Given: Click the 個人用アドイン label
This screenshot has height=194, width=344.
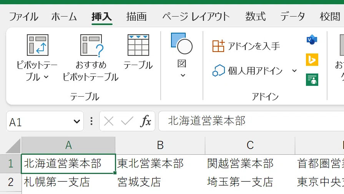Looking at the screenshot, I should click(255, 71).
